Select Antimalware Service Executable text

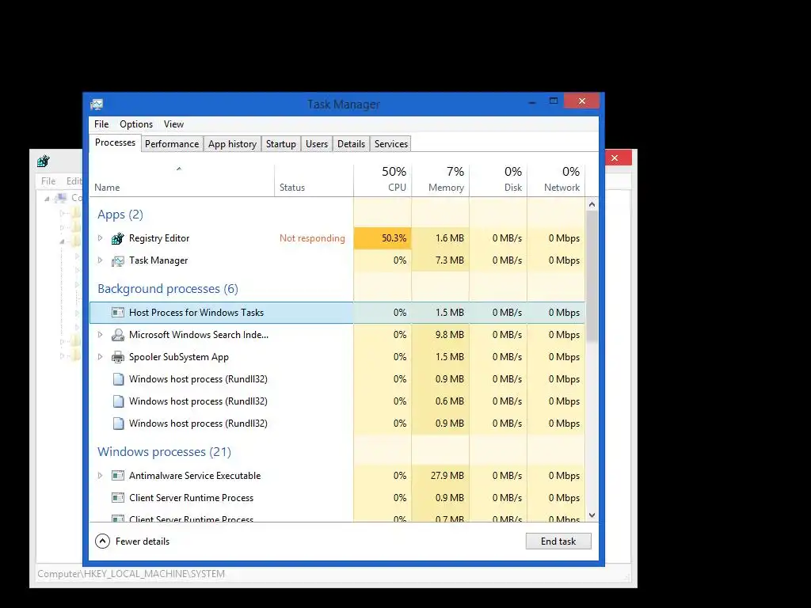[x=195, y=476]
